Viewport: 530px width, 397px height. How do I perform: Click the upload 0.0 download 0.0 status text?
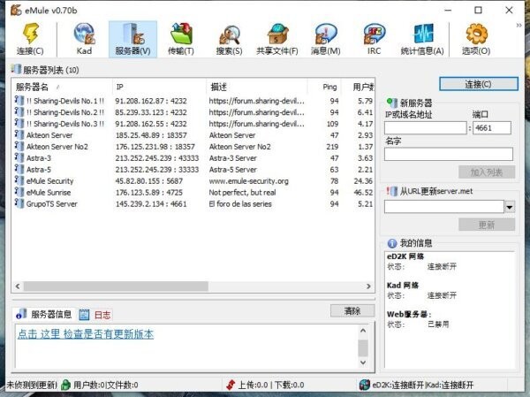pos(271,385)
